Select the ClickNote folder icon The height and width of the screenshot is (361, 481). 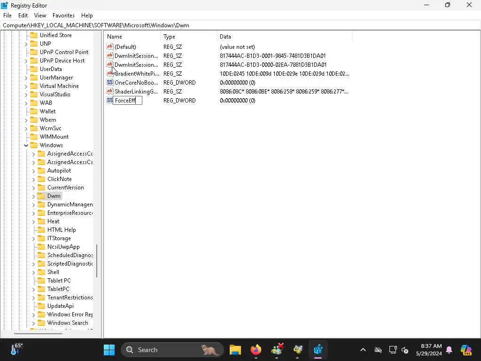point(41,179)
